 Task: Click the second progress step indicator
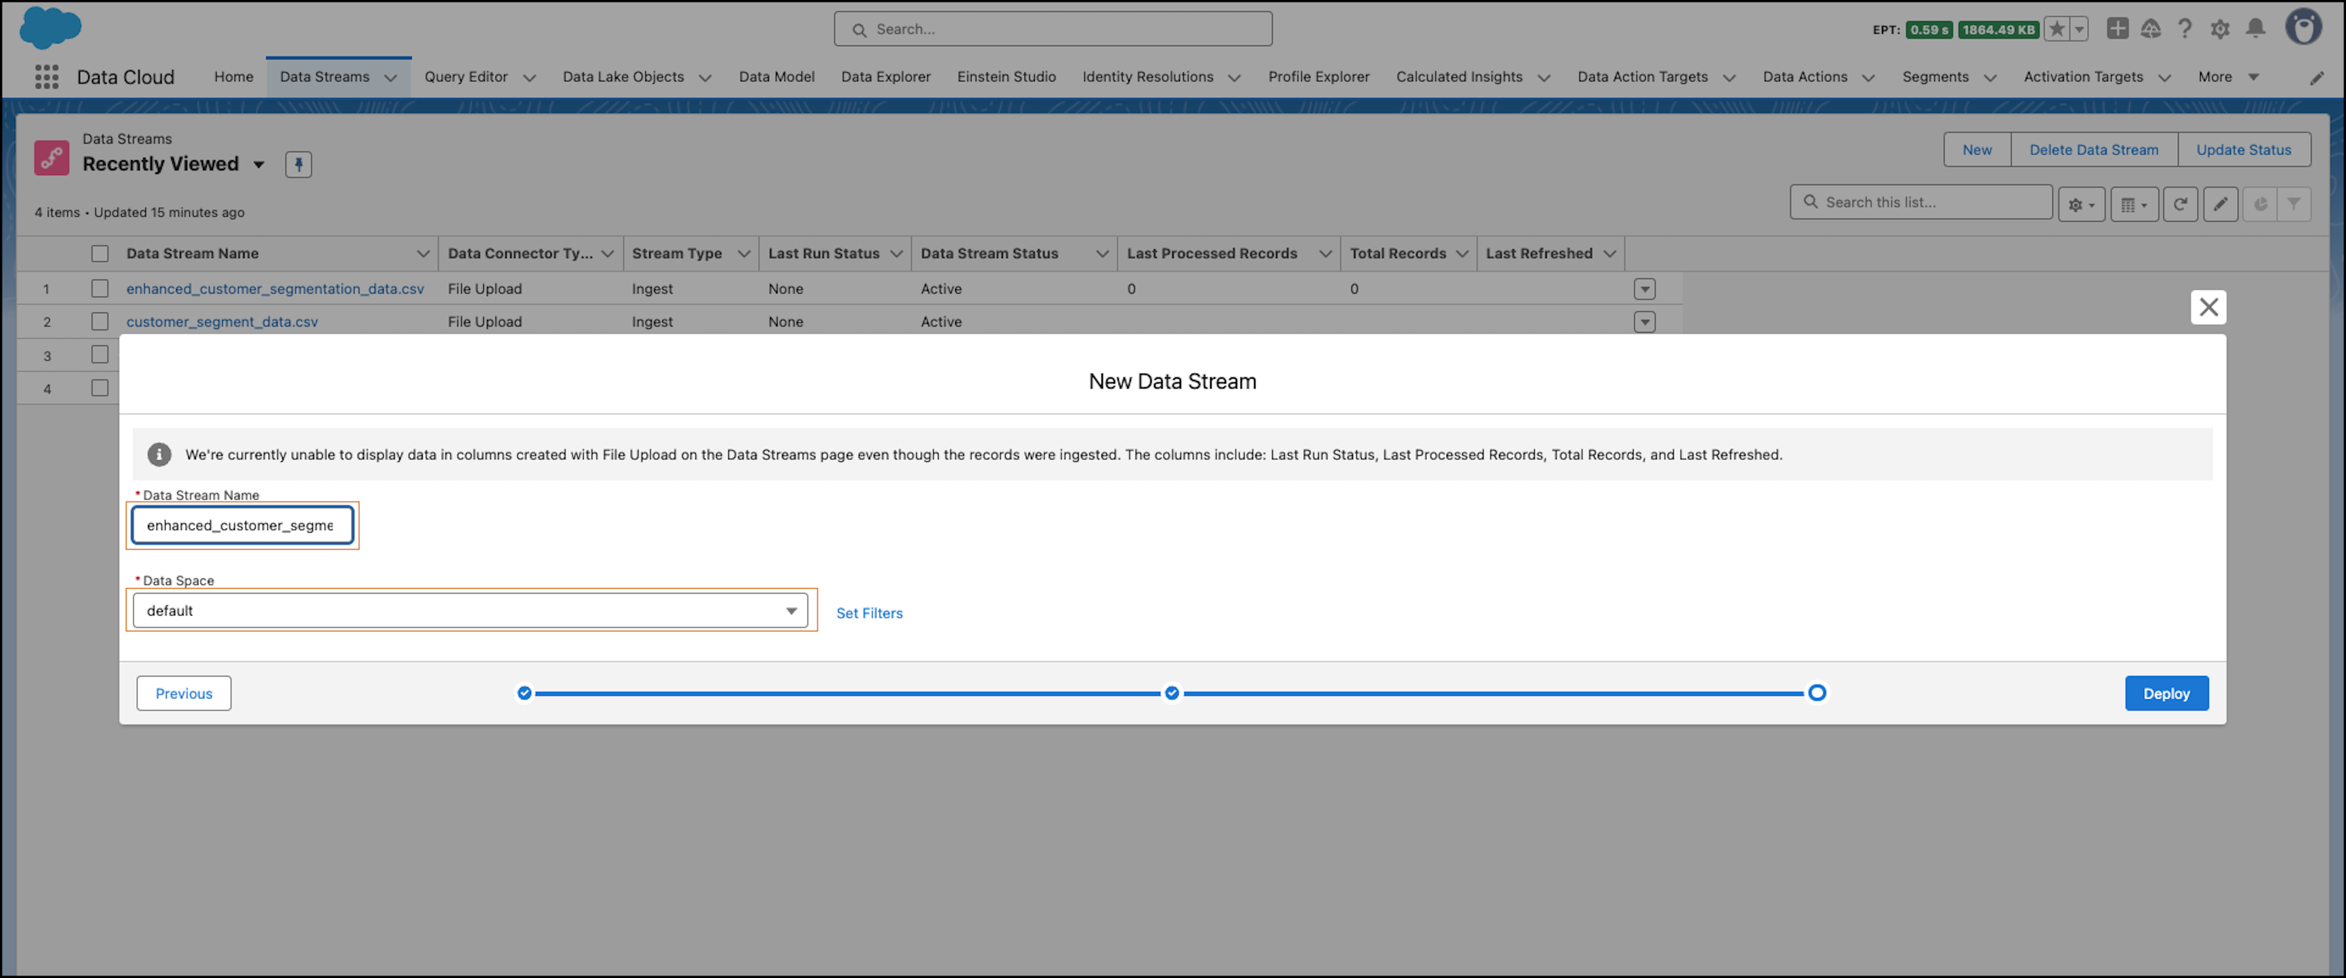tap(1172, 693)
